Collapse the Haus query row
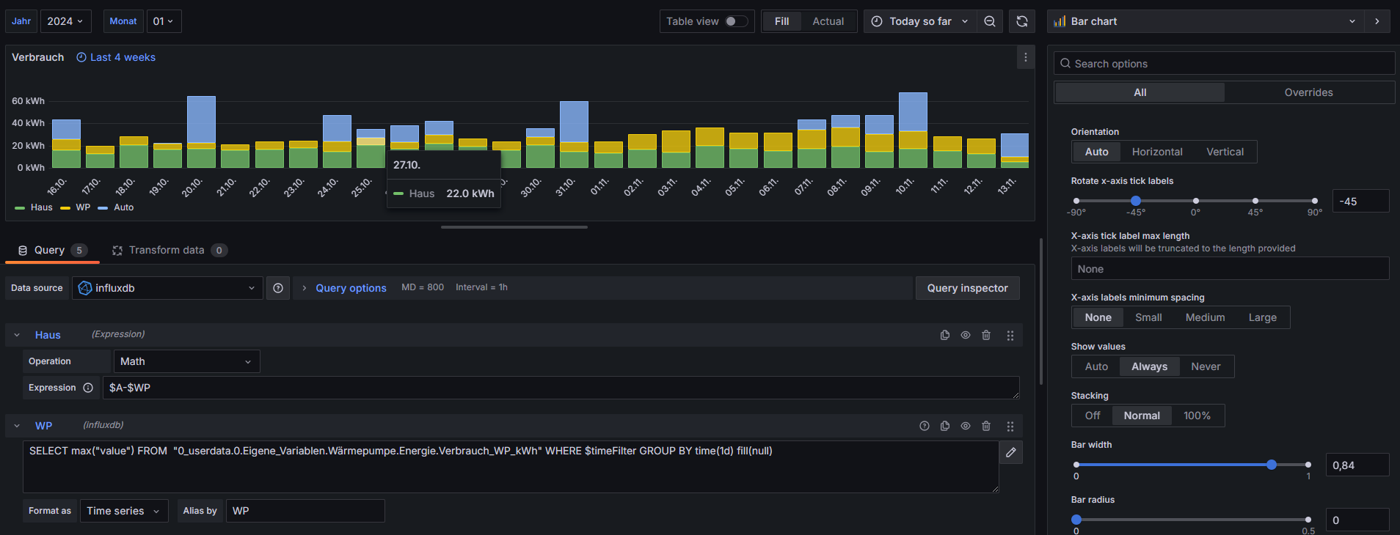The height and width of the screenshot is (535, 1400). point(17,335)
